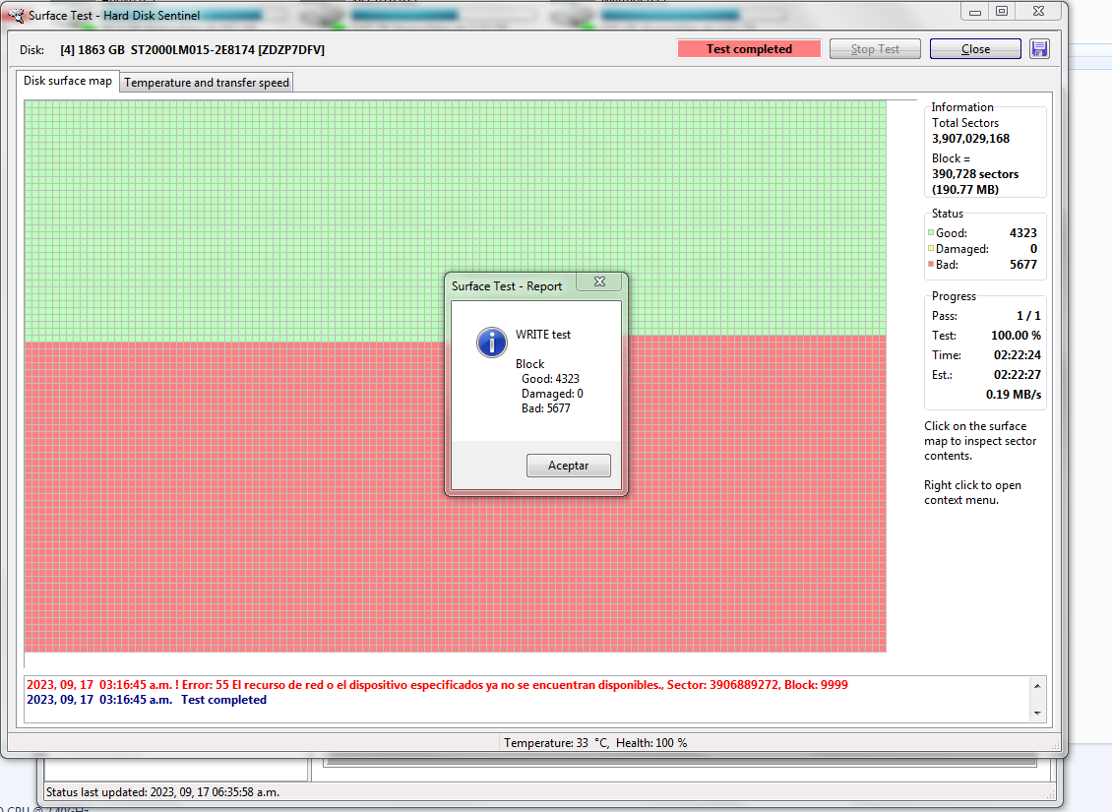This screenshot has width=1112, height=812.
Task: Click the red Bad legend swatch
Action: click(x=931, y=265)
